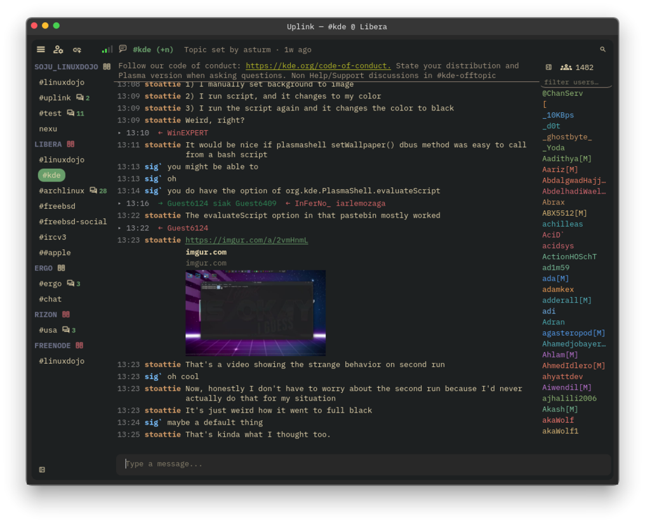Select the active #kde channel

51,175
